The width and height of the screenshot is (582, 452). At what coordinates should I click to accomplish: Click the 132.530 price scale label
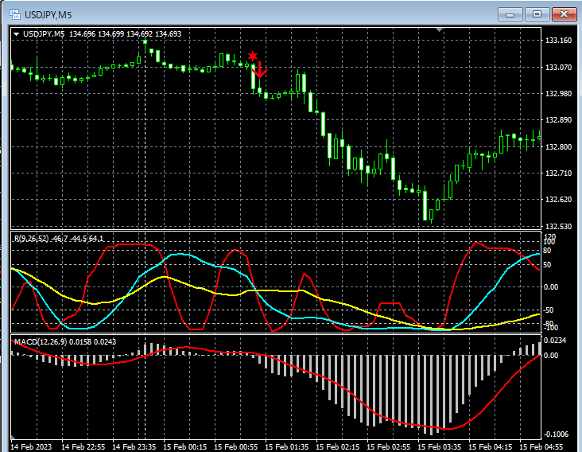tap(559, 227)
